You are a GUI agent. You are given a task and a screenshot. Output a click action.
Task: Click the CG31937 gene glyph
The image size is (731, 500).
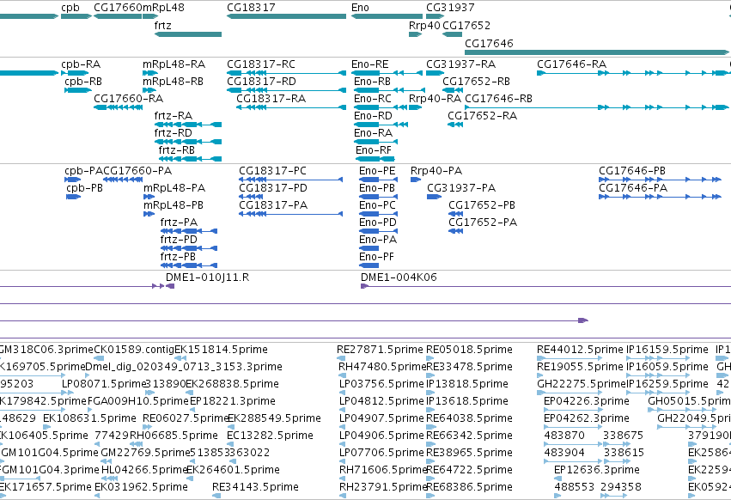pyautogui.click(x=436, y=16)
